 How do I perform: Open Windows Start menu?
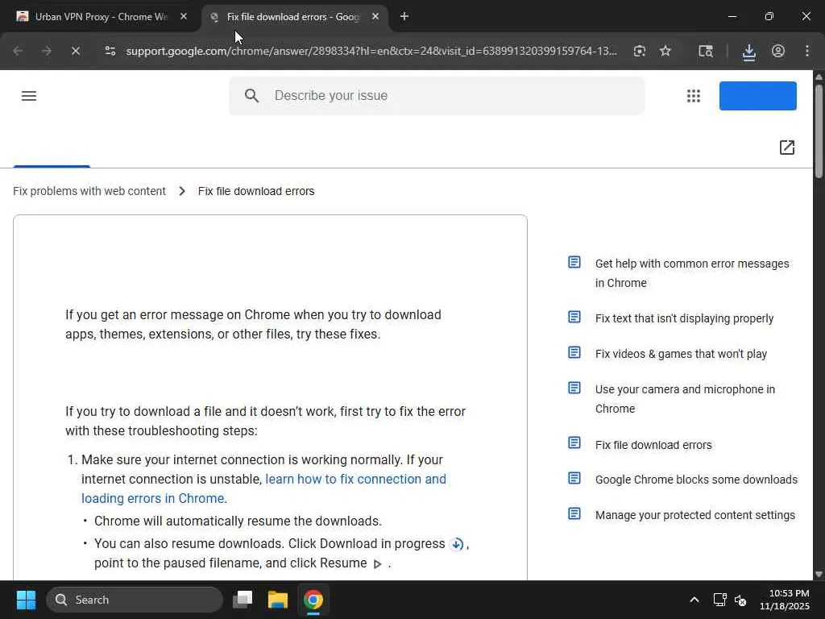pyautogui.click(x=26, y=600)
